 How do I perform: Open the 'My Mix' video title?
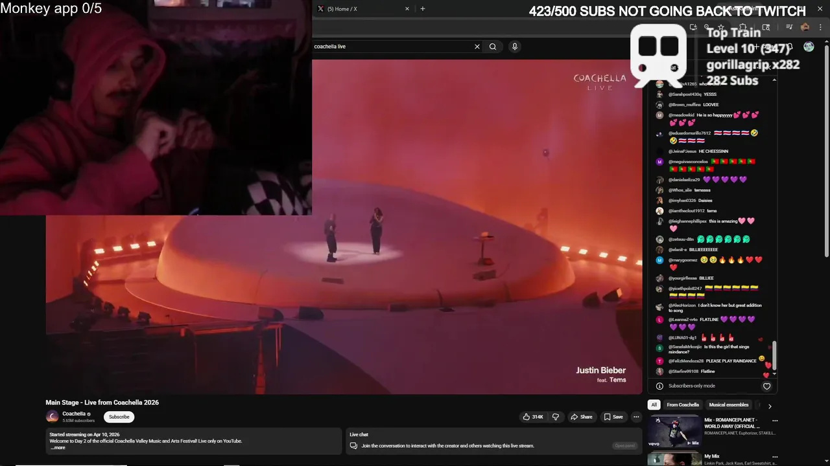pos(712,456)
